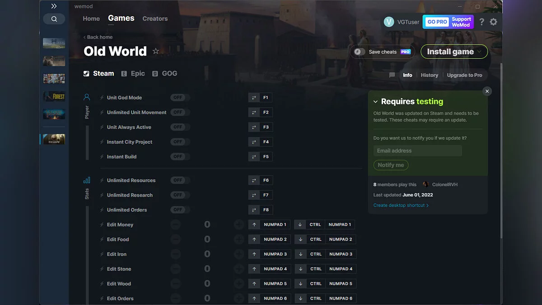Click the Email address input field
The width and height of the screenshot is (542, 305).
pos(416,150)
